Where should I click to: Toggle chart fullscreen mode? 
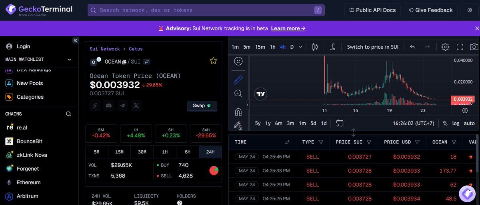click(x=460, y=47)
